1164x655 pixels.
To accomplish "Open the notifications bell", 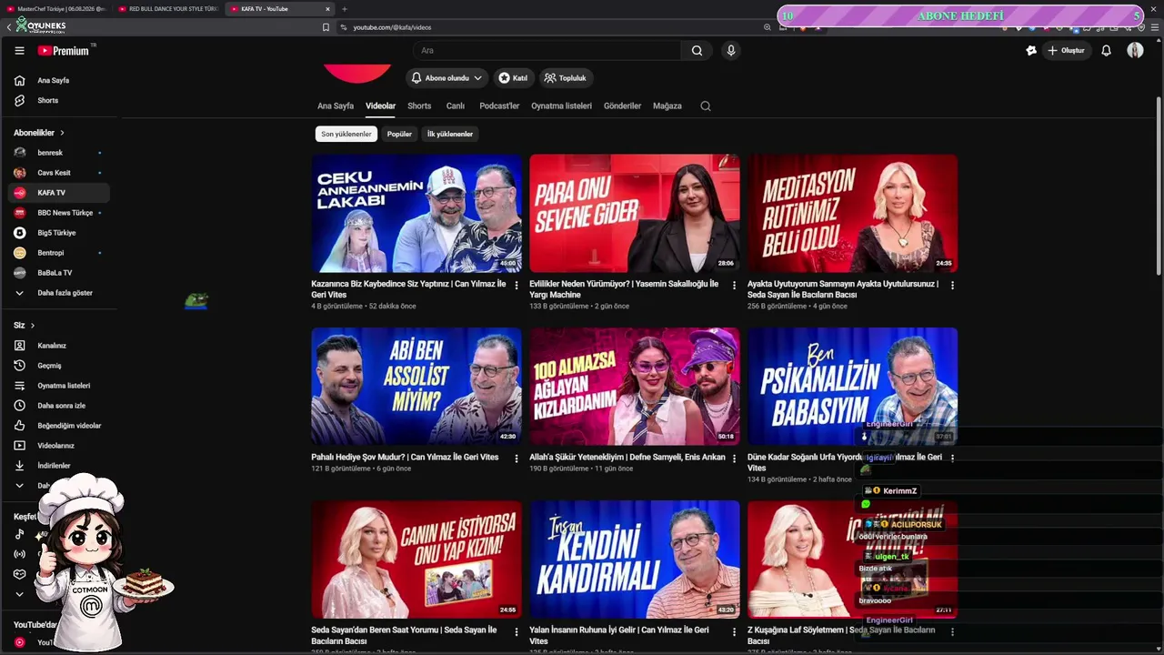I will [x=1106, y=51].
